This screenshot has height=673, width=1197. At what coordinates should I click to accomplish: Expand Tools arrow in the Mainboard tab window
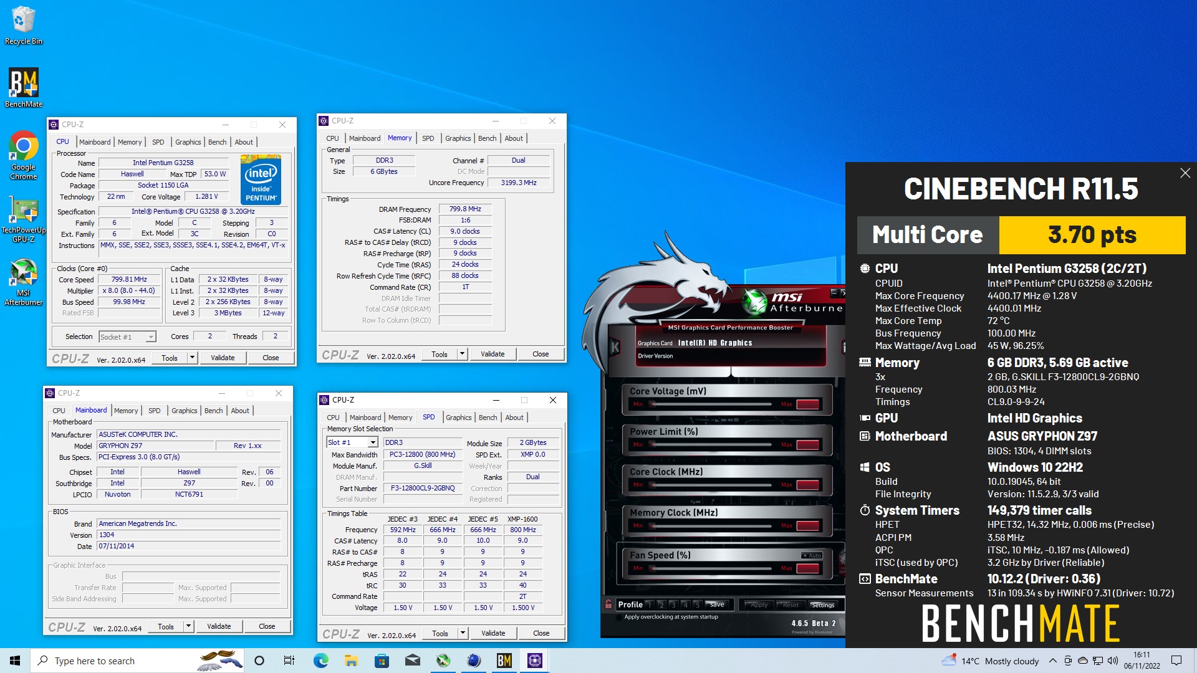pyautogui.click(x=188, y=626)
